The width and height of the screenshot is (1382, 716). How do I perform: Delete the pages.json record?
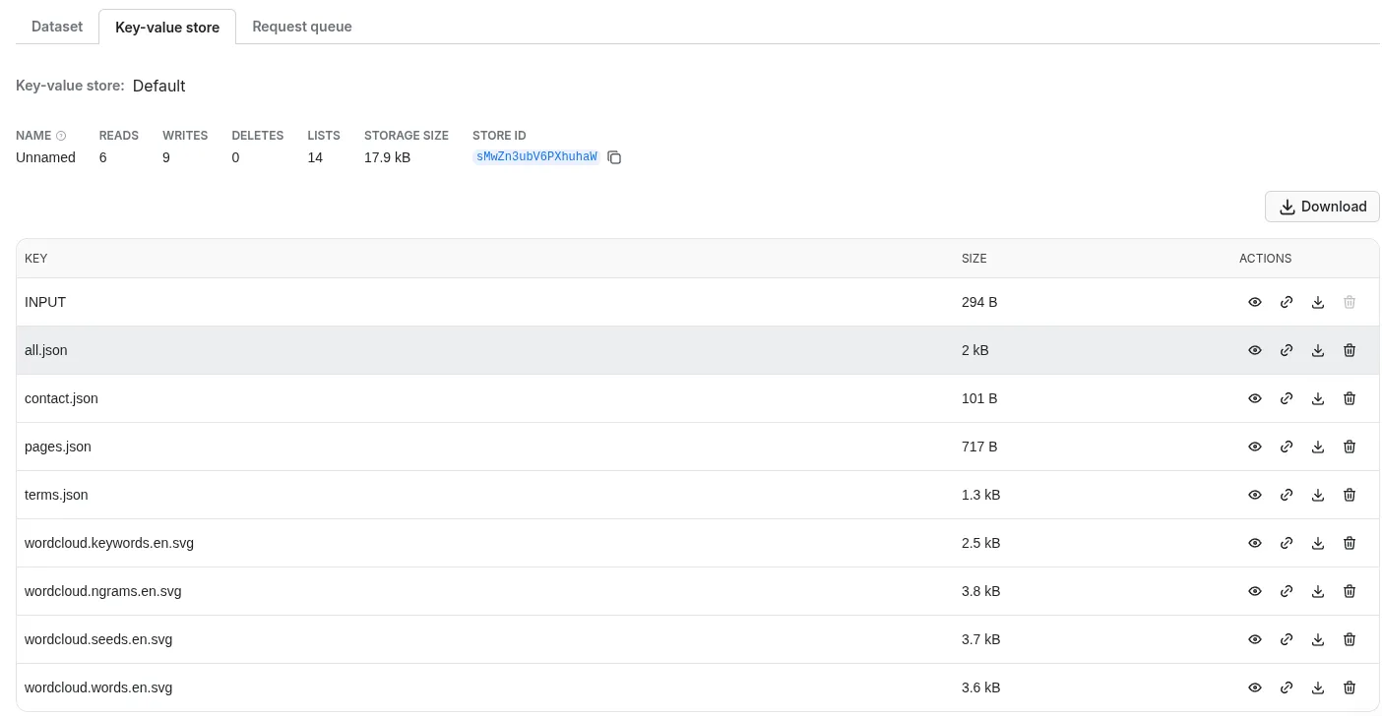coord(1349,447)
